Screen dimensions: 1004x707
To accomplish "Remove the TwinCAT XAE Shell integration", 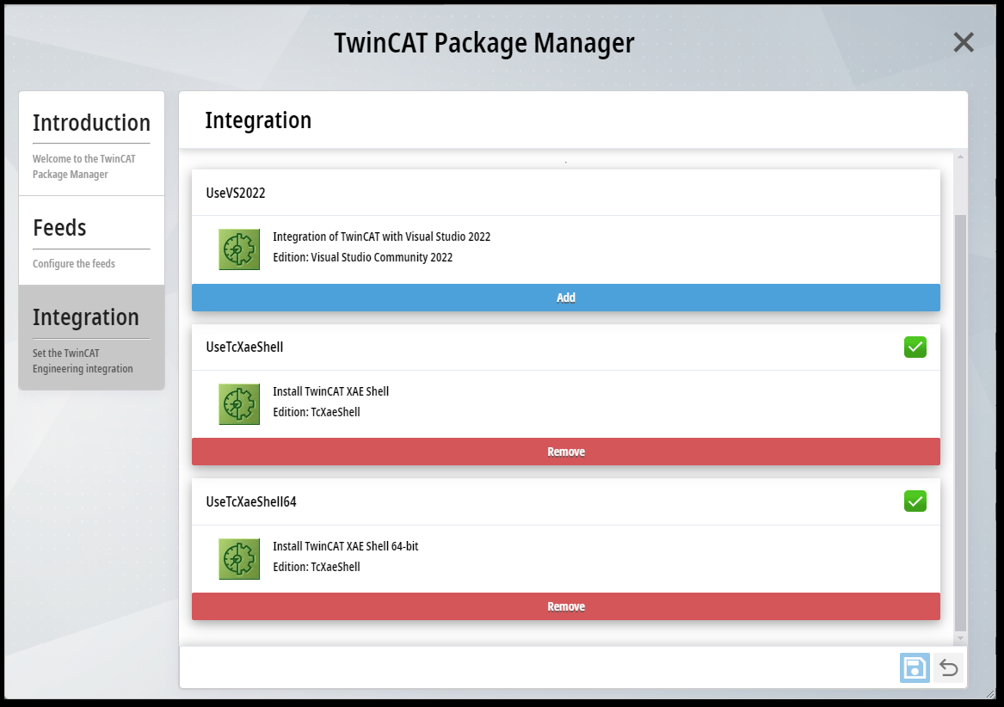I will click(x=565, y=452).
